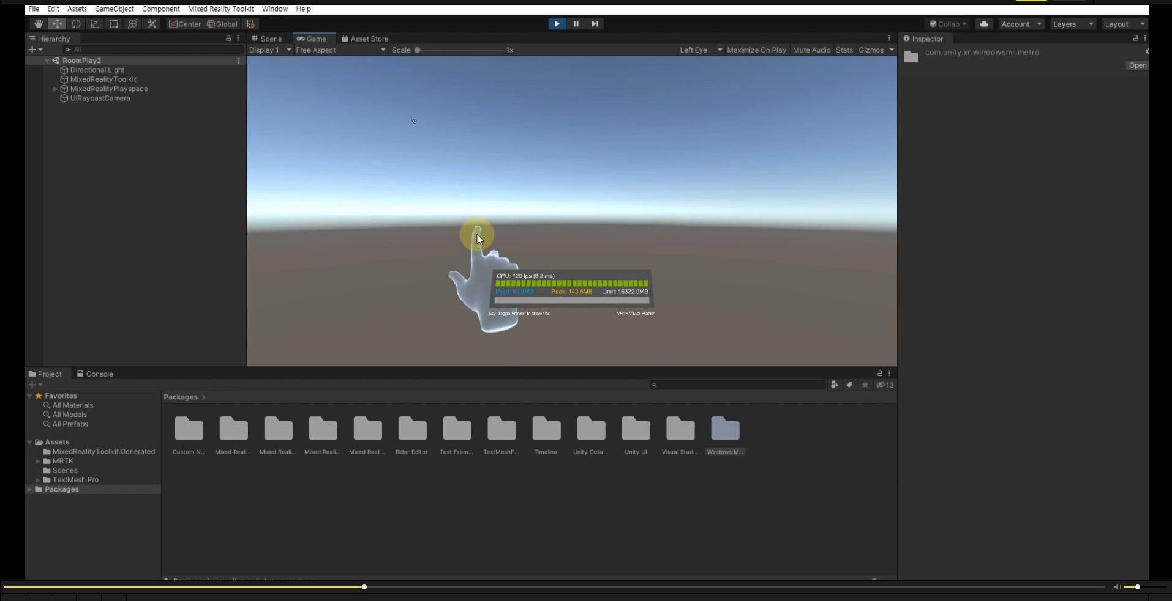Open the Mixed Reality Toolkit menu
The height and width of the screenshot is (601, 1172).
coord(220,9)
